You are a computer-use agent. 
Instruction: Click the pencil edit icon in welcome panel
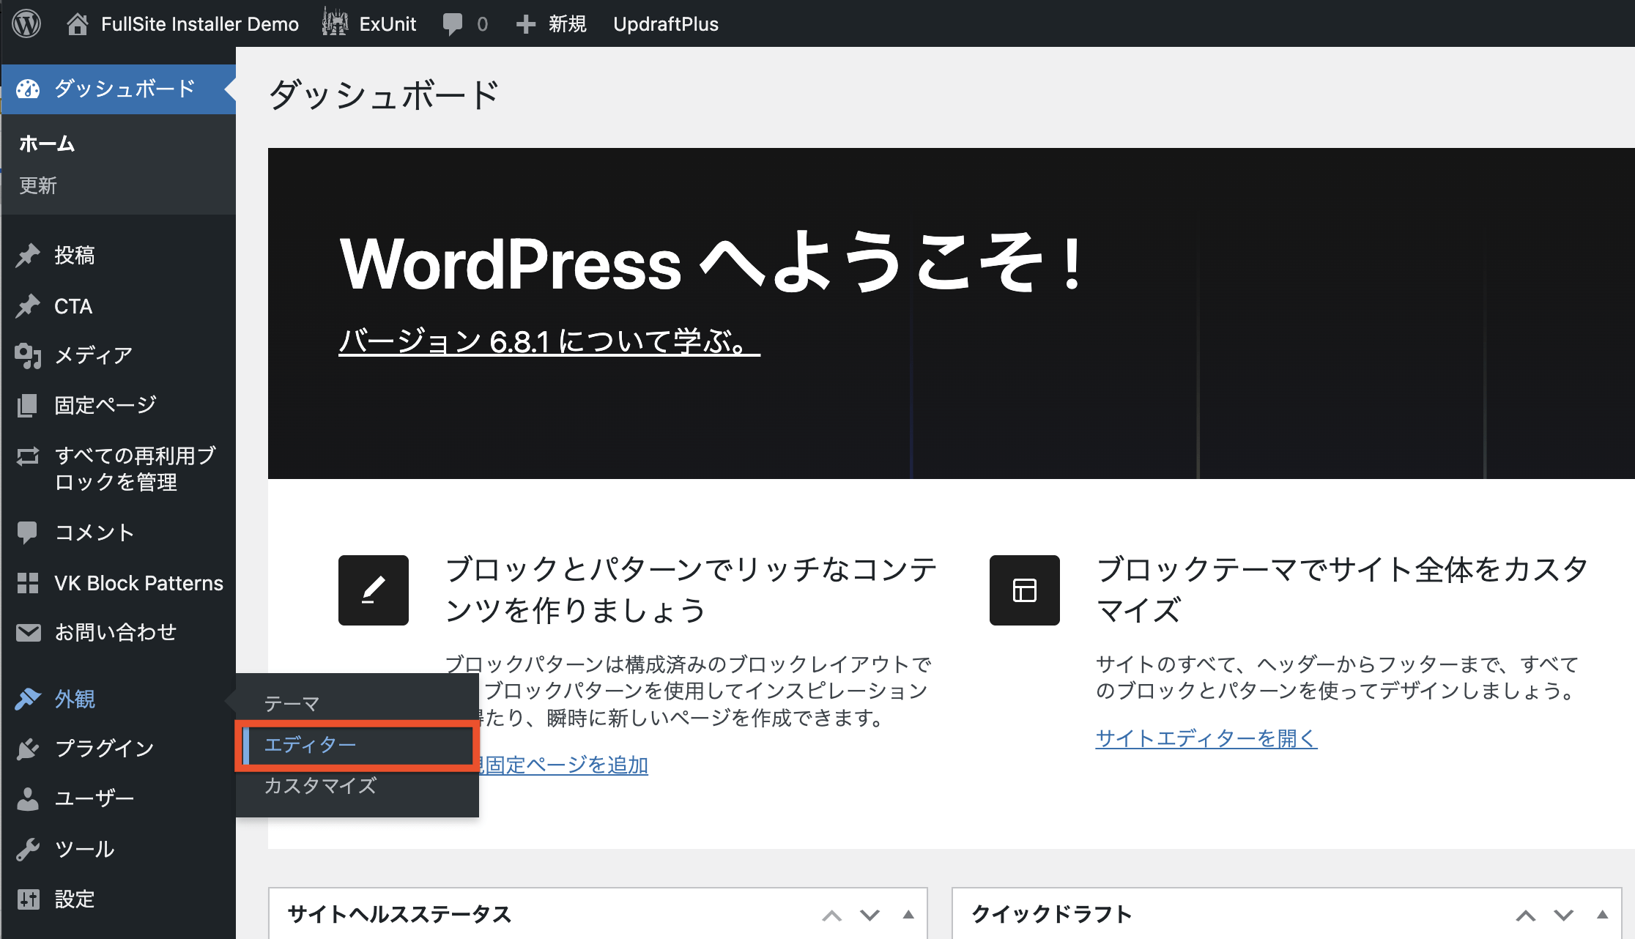[374, 590]
